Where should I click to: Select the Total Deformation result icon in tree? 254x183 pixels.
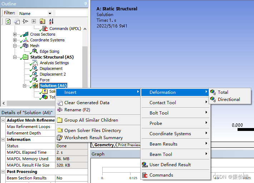pos(45,97)
